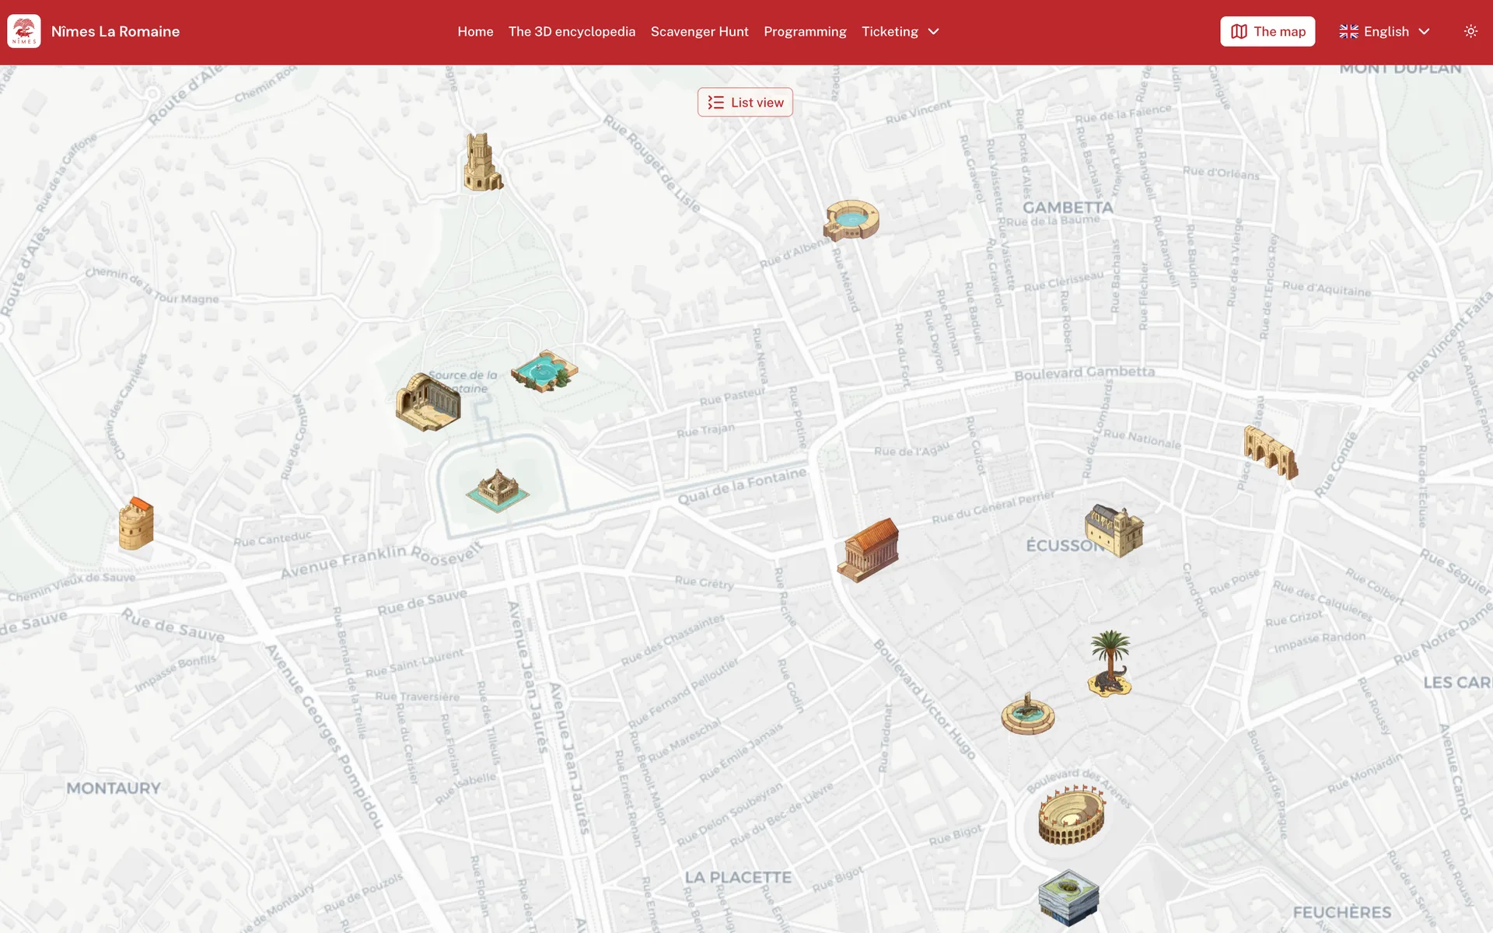Open the small orange-roofed tower marker
This screenshot has height=933, width=1493.
point(136,524)
